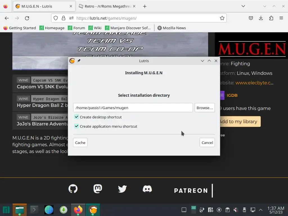Open the Mastodon footer icon
288x216 pixels.
[x=98, y=189]
